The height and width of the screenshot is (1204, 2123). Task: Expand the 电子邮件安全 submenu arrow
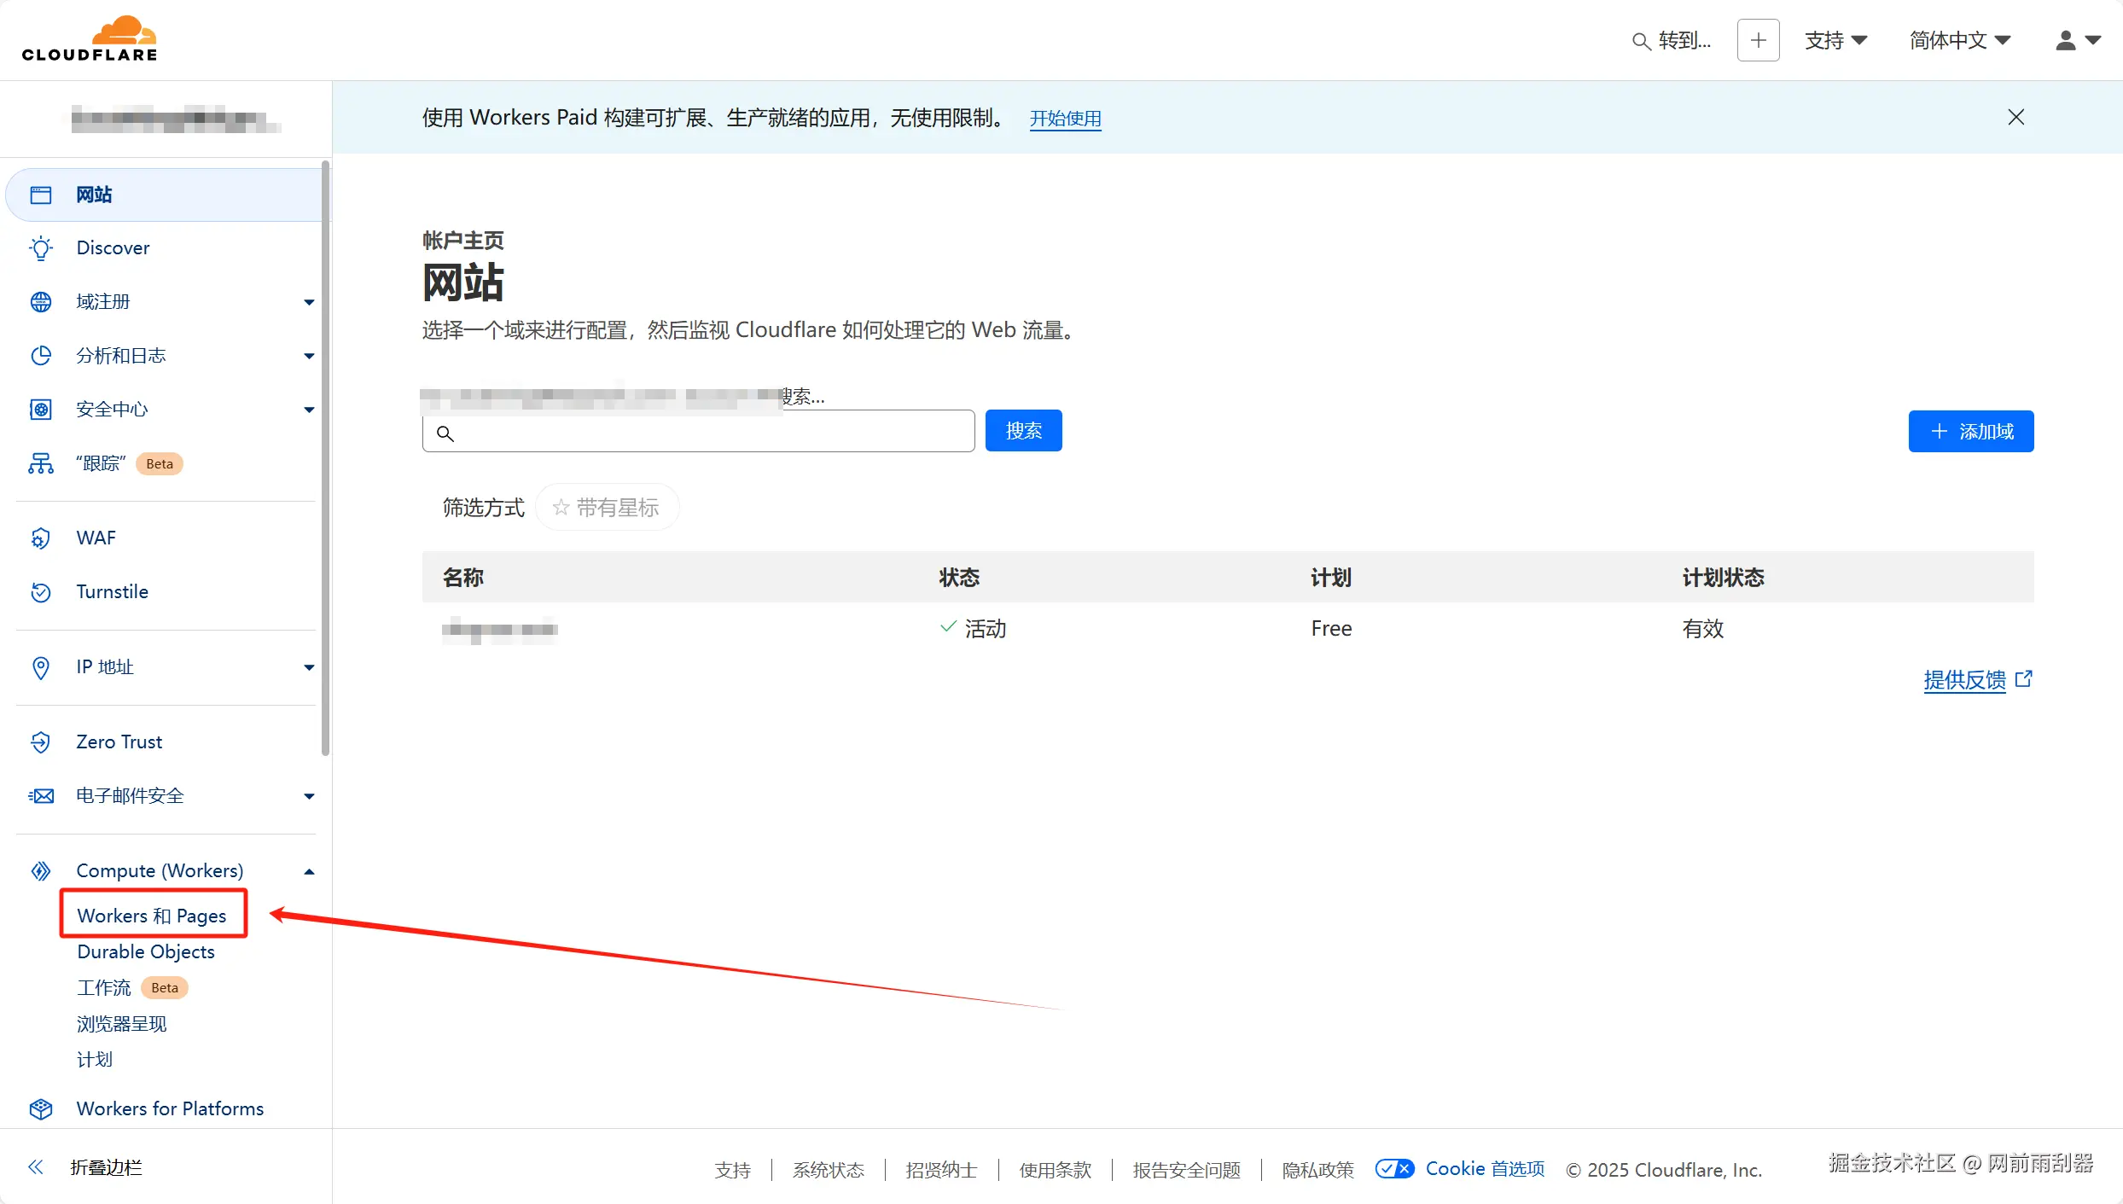click(x=309, y=796)
